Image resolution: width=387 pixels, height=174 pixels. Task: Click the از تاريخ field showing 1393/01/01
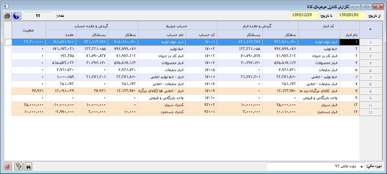point(351,15)
